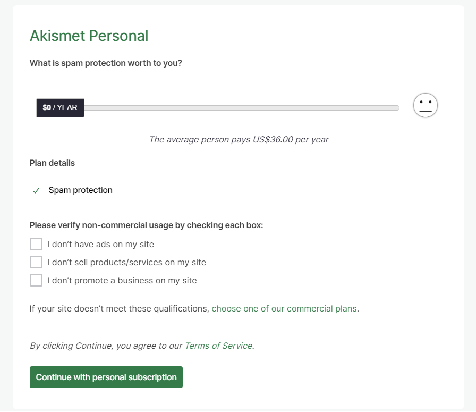Check the "I don't have ads" checkbox
This screenshot has height=412, width=476.
[x=36, y=244]
